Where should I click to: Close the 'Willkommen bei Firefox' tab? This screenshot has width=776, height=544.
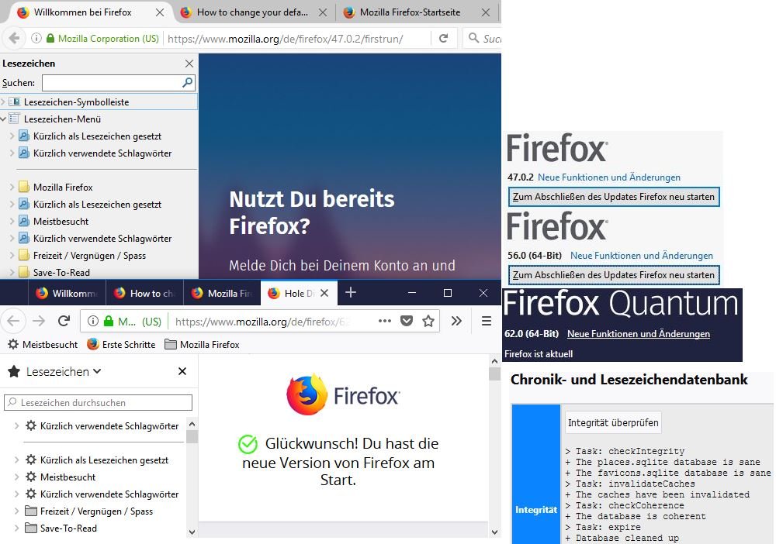tap(159, 12)
